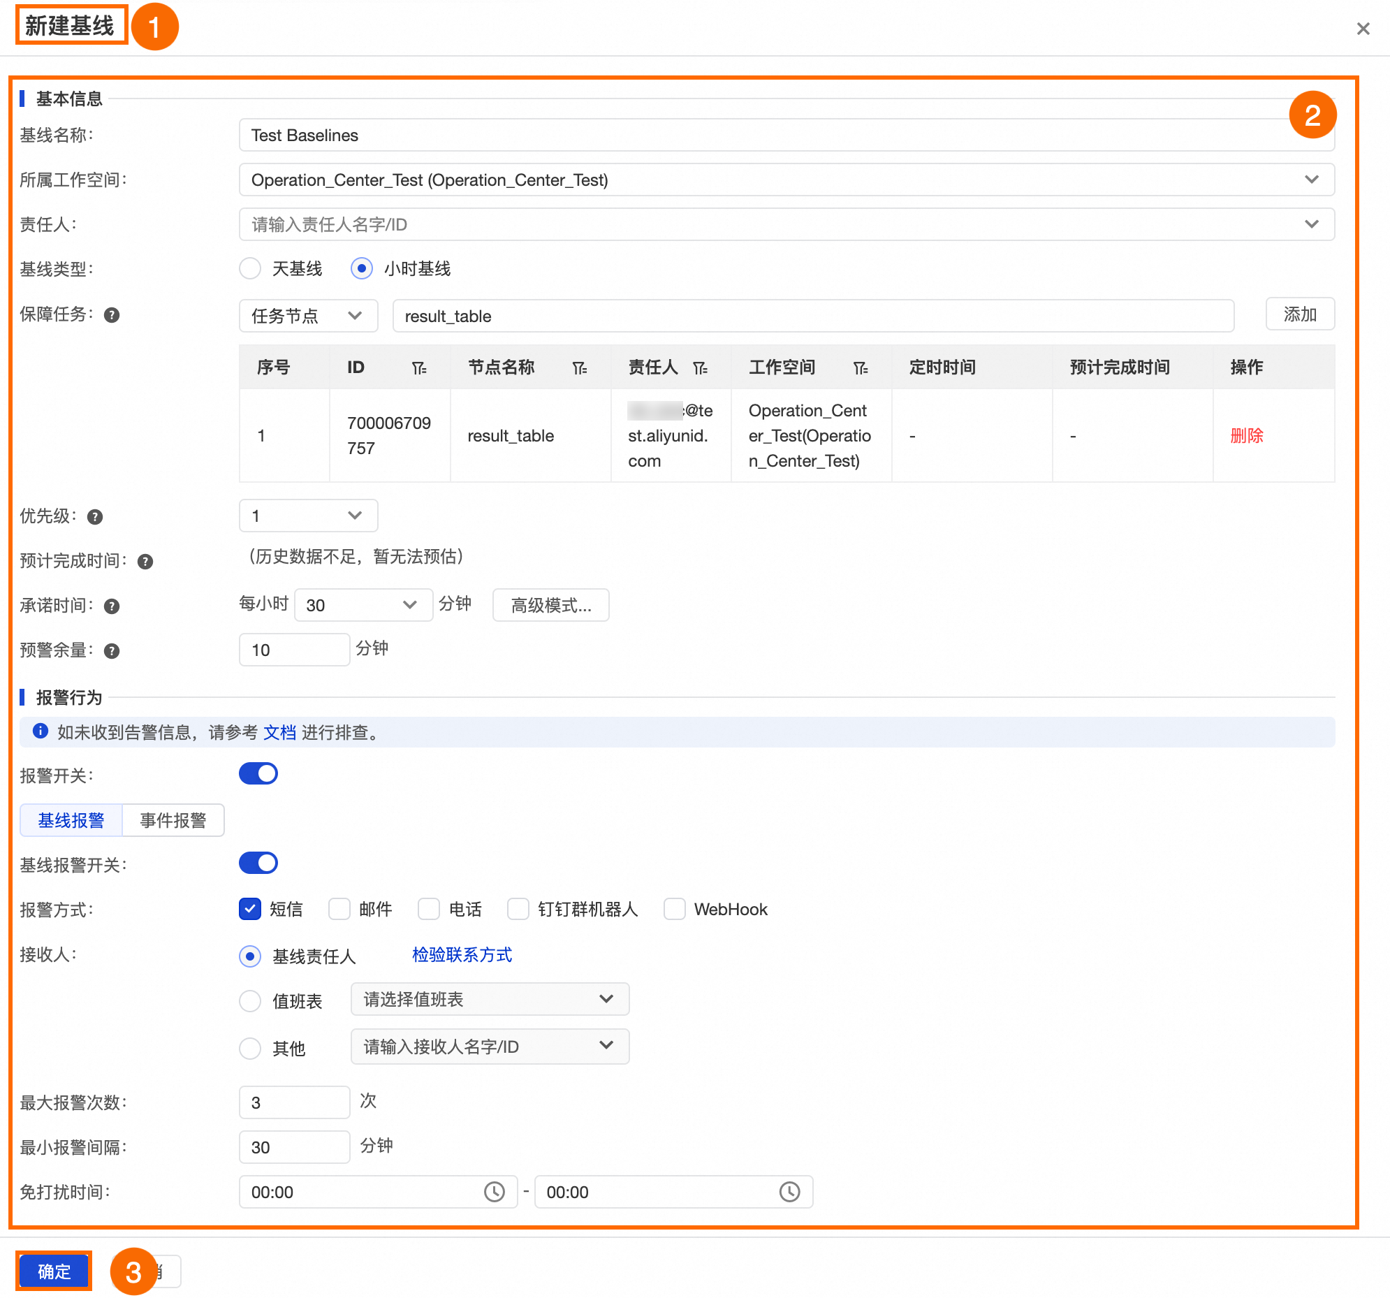Select 值班表 receiver radio
The image size is (1390, 1298).
[x=250, y=1001]
